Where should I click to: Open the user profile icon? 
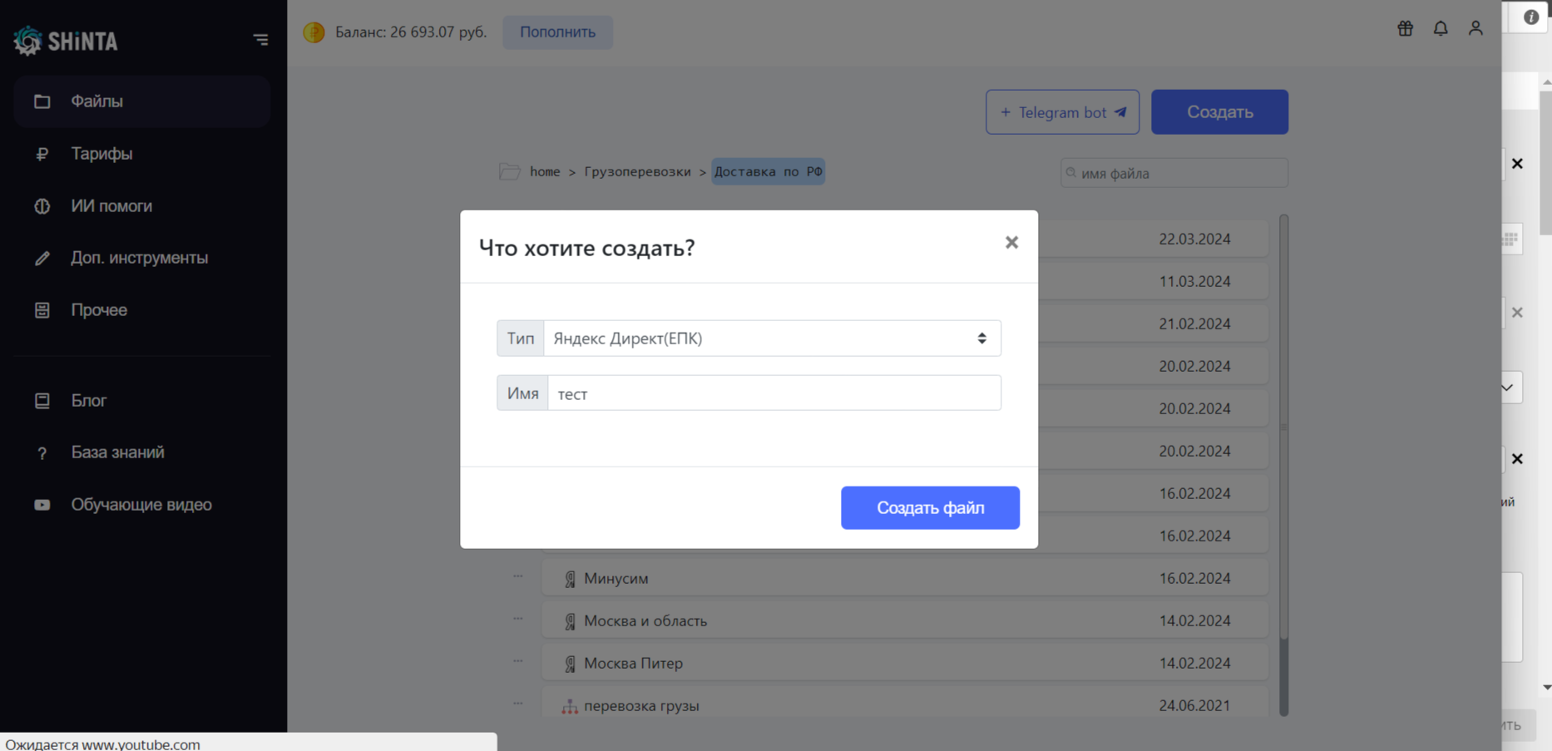(x=1475, y=28)
